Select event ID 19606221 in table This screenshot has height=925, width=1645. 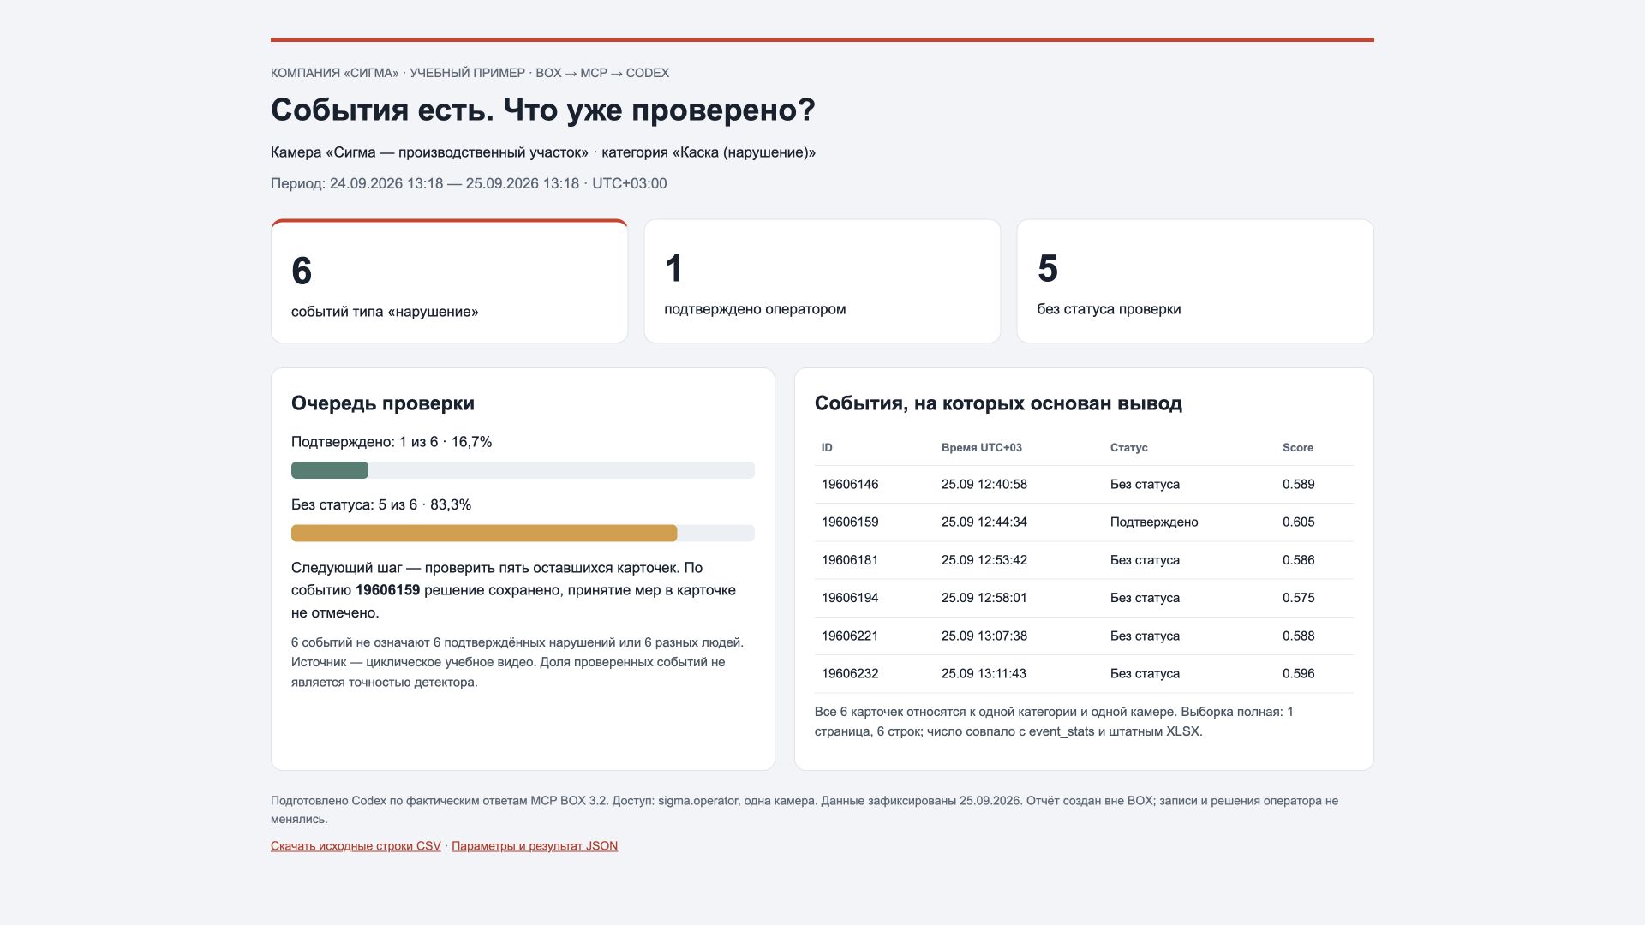(850, 636)
